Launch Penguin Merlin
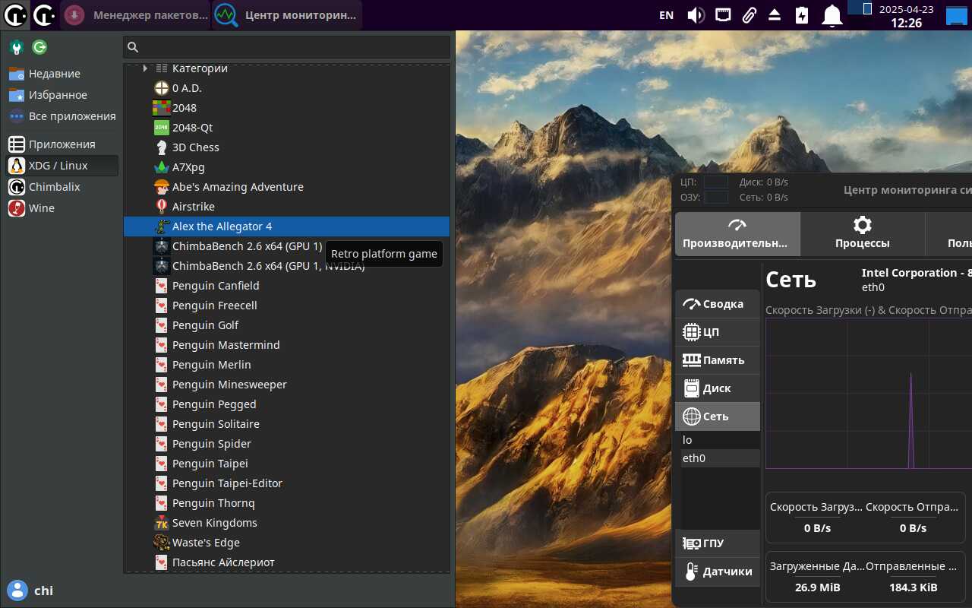The image size is (972, 608). (286, 365)
